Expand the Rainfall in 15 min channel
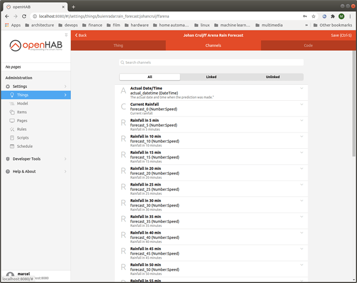This screenshot has width=357, height=283. click(301, 152)
